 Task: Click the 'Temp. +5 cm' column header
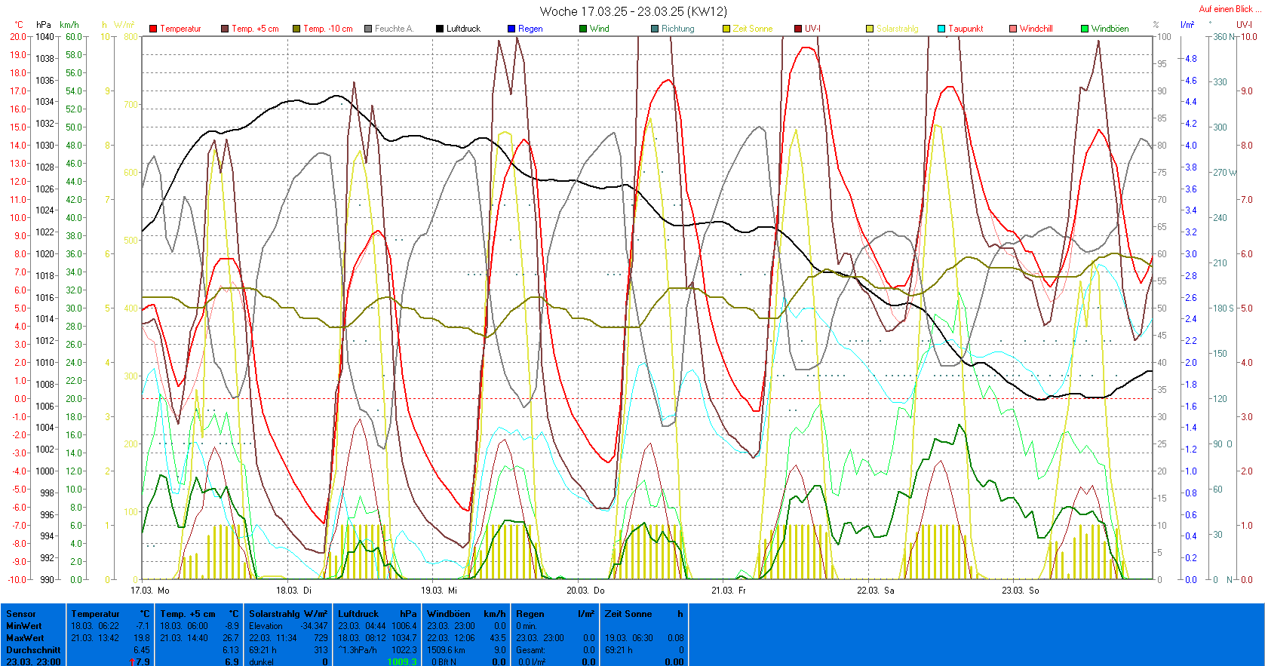point(199,614)
